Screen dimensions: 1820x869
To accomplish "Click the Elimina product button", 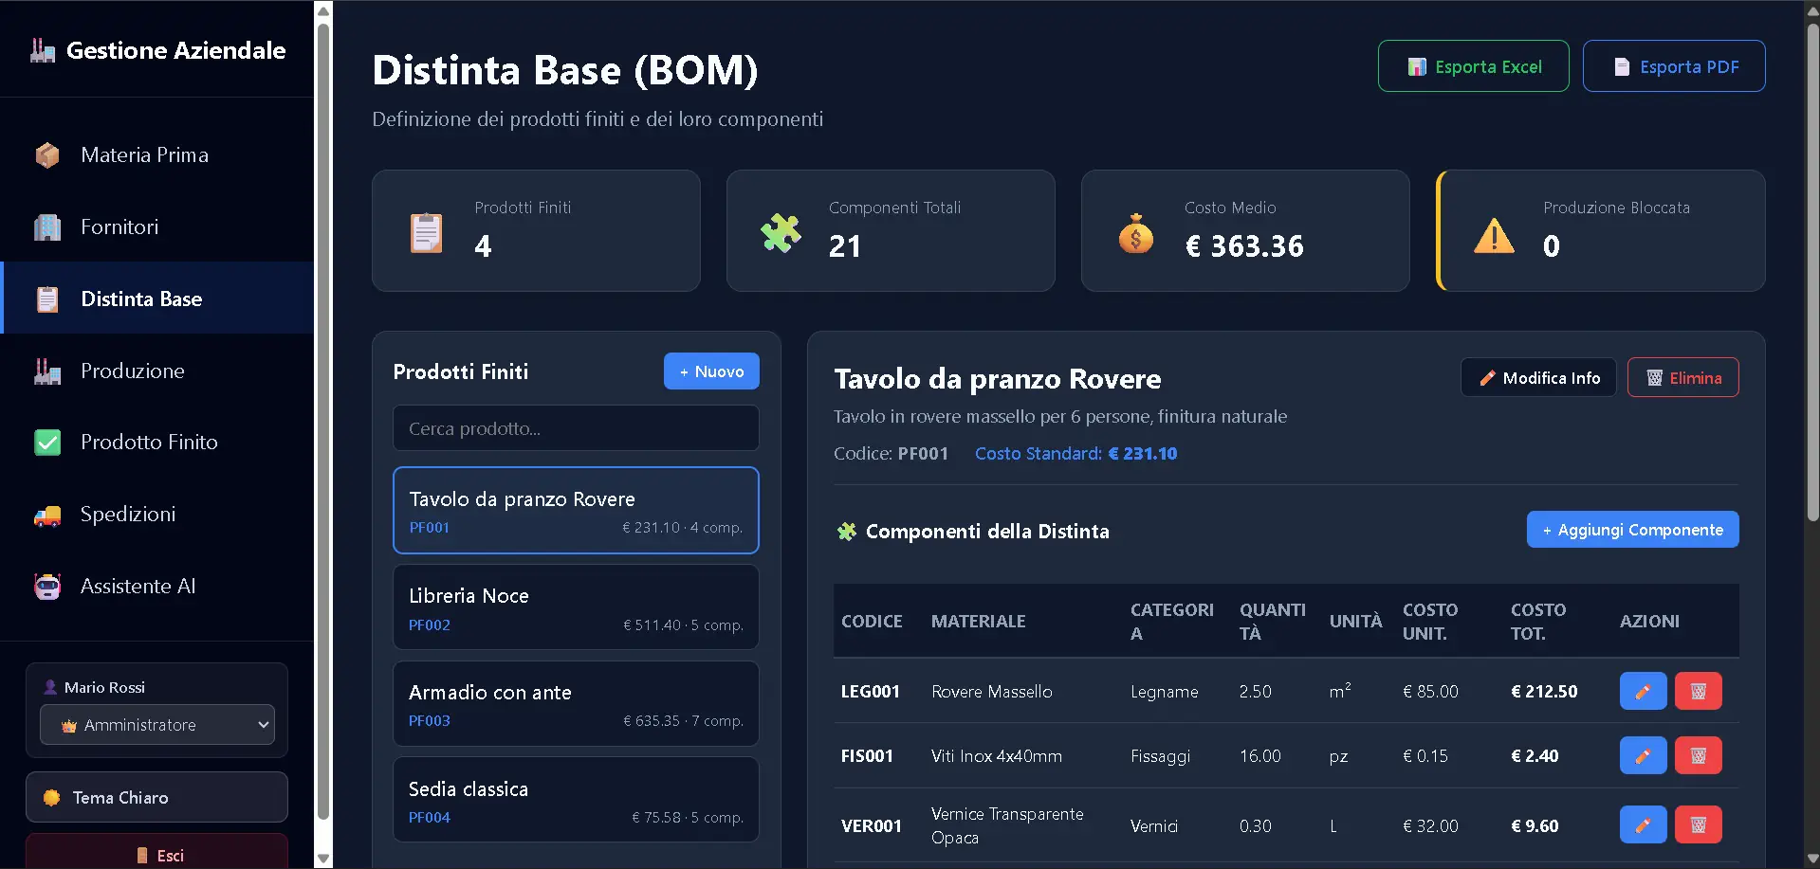I will coord(1682,377).
